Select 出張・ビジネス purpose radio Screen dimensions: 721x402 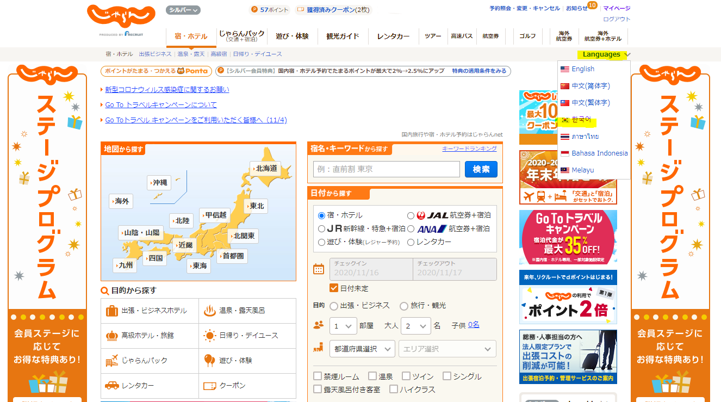click(334, 306)
